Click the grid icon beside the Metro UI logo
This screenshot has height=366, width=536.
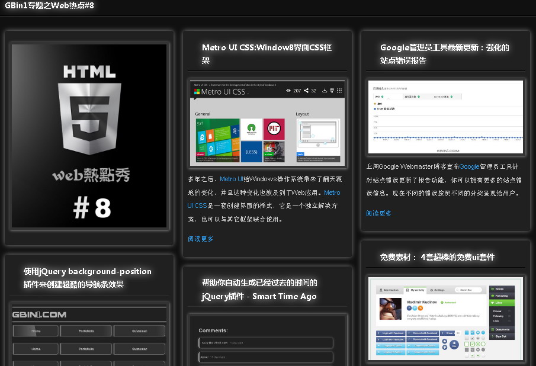tap(338, 91)
